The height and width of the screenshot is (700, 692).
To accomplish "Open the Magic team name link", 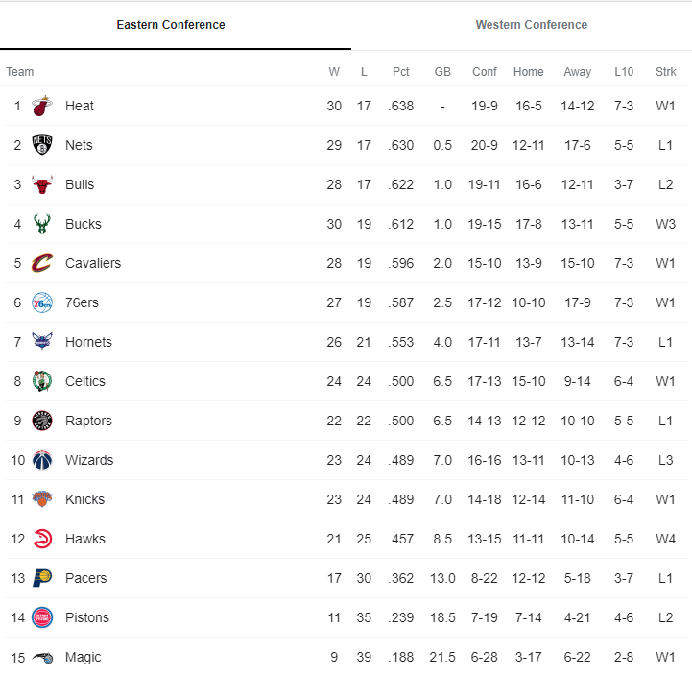I will pyautogui.click(x=83, y=657).
